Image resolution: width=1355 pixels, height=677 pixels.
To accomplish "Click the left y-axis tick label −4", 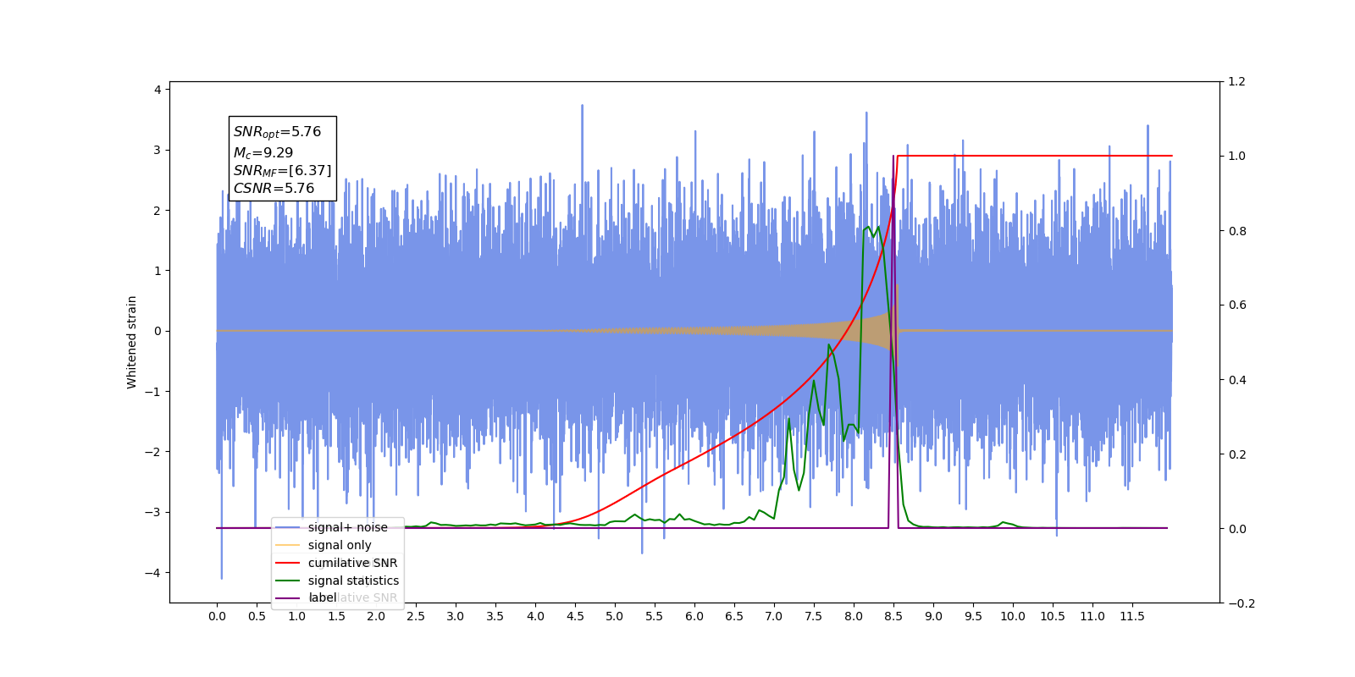I will pyautogui.click(x=152, y=573).
